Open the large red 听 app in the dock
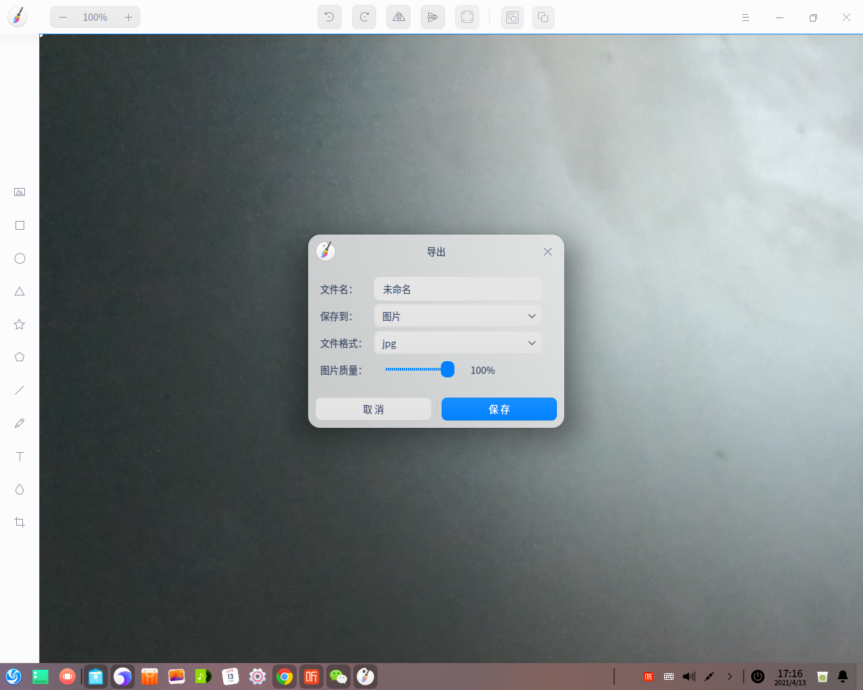Screen dimensions: 863x690 (x=311, y=677)
